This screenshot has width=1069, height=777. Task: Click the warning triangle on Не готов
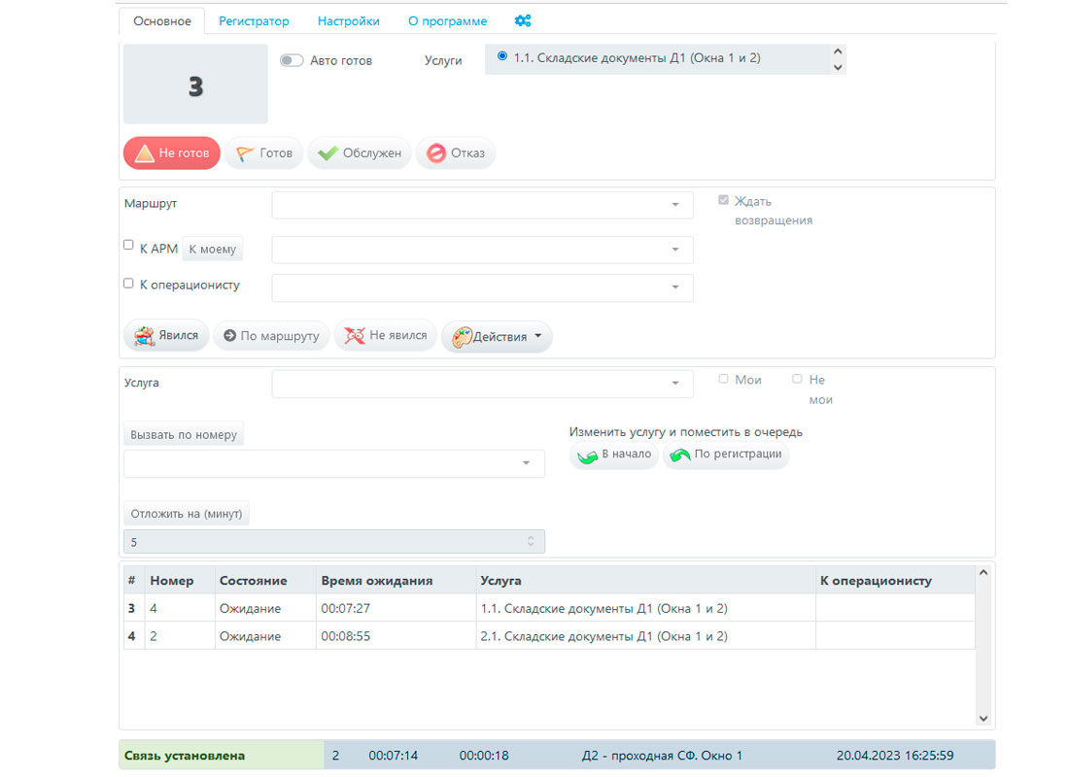point(145,153)
